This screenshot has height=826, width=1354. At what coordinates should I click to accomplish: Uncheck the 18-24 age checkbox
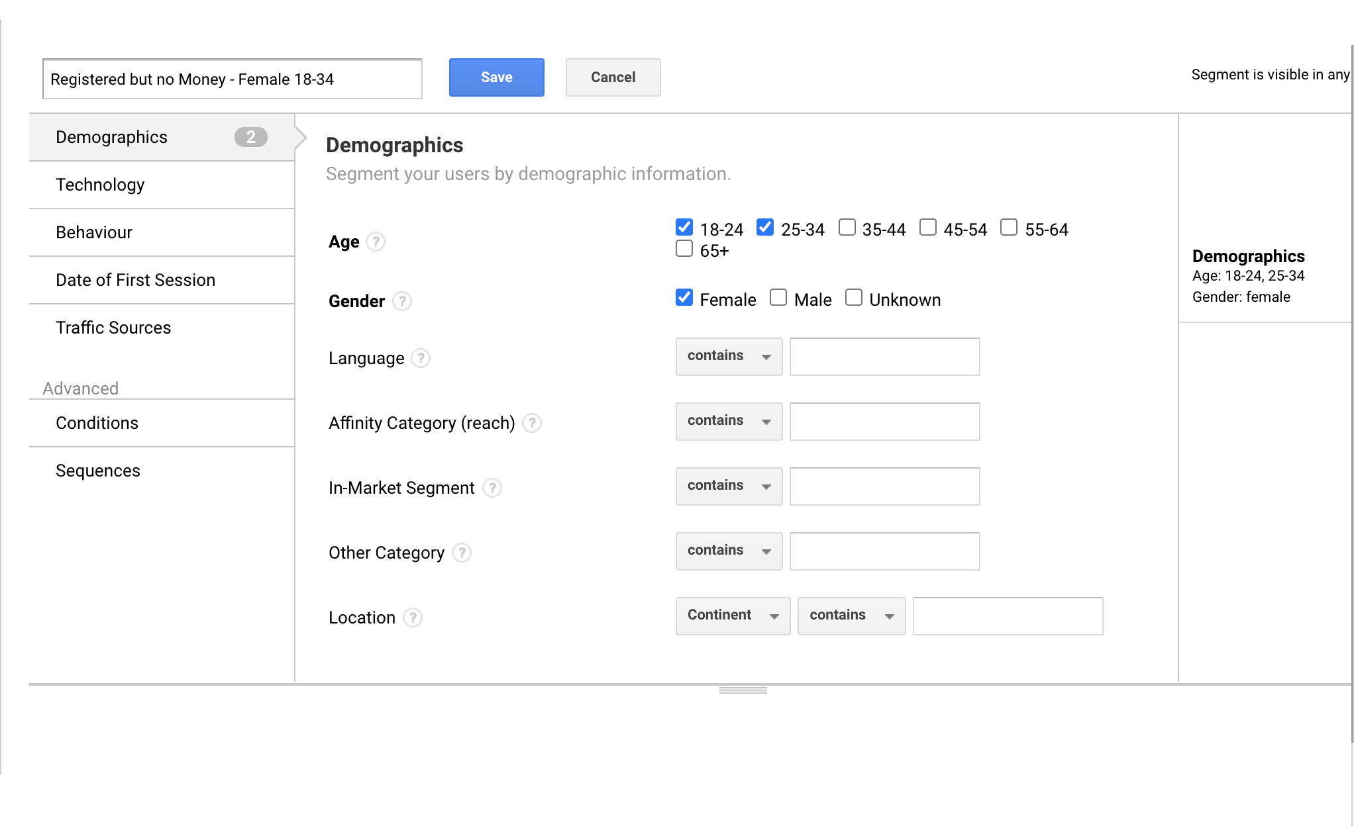(x=684, y=228)
